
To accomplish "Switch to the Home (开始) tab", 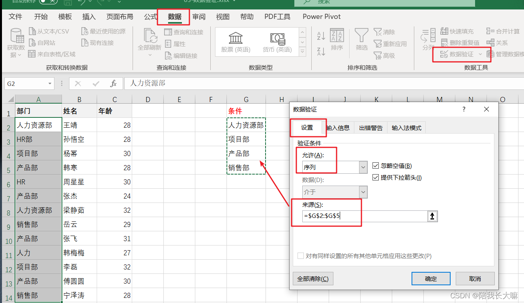I will 41,17.
